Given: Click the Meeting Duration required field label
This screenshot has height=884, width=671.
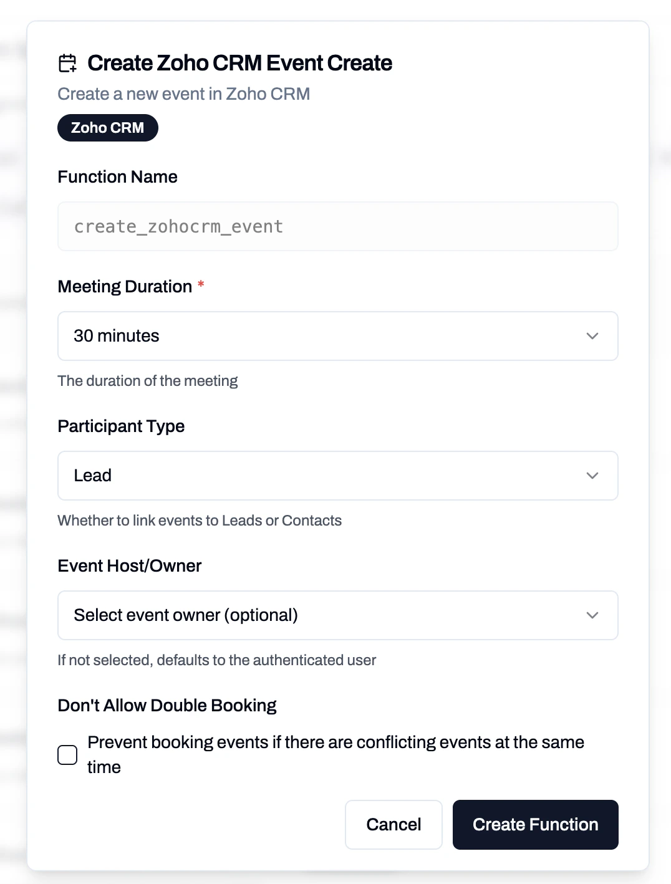Looking at the screenshot, I should (125, 286).
